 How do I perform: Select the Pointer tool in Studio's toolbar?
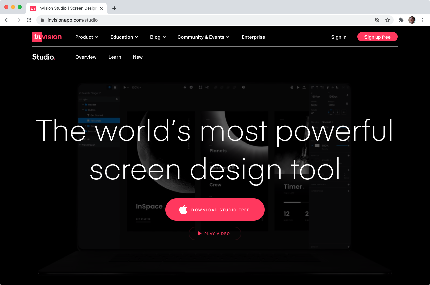[x=124, y=87]
